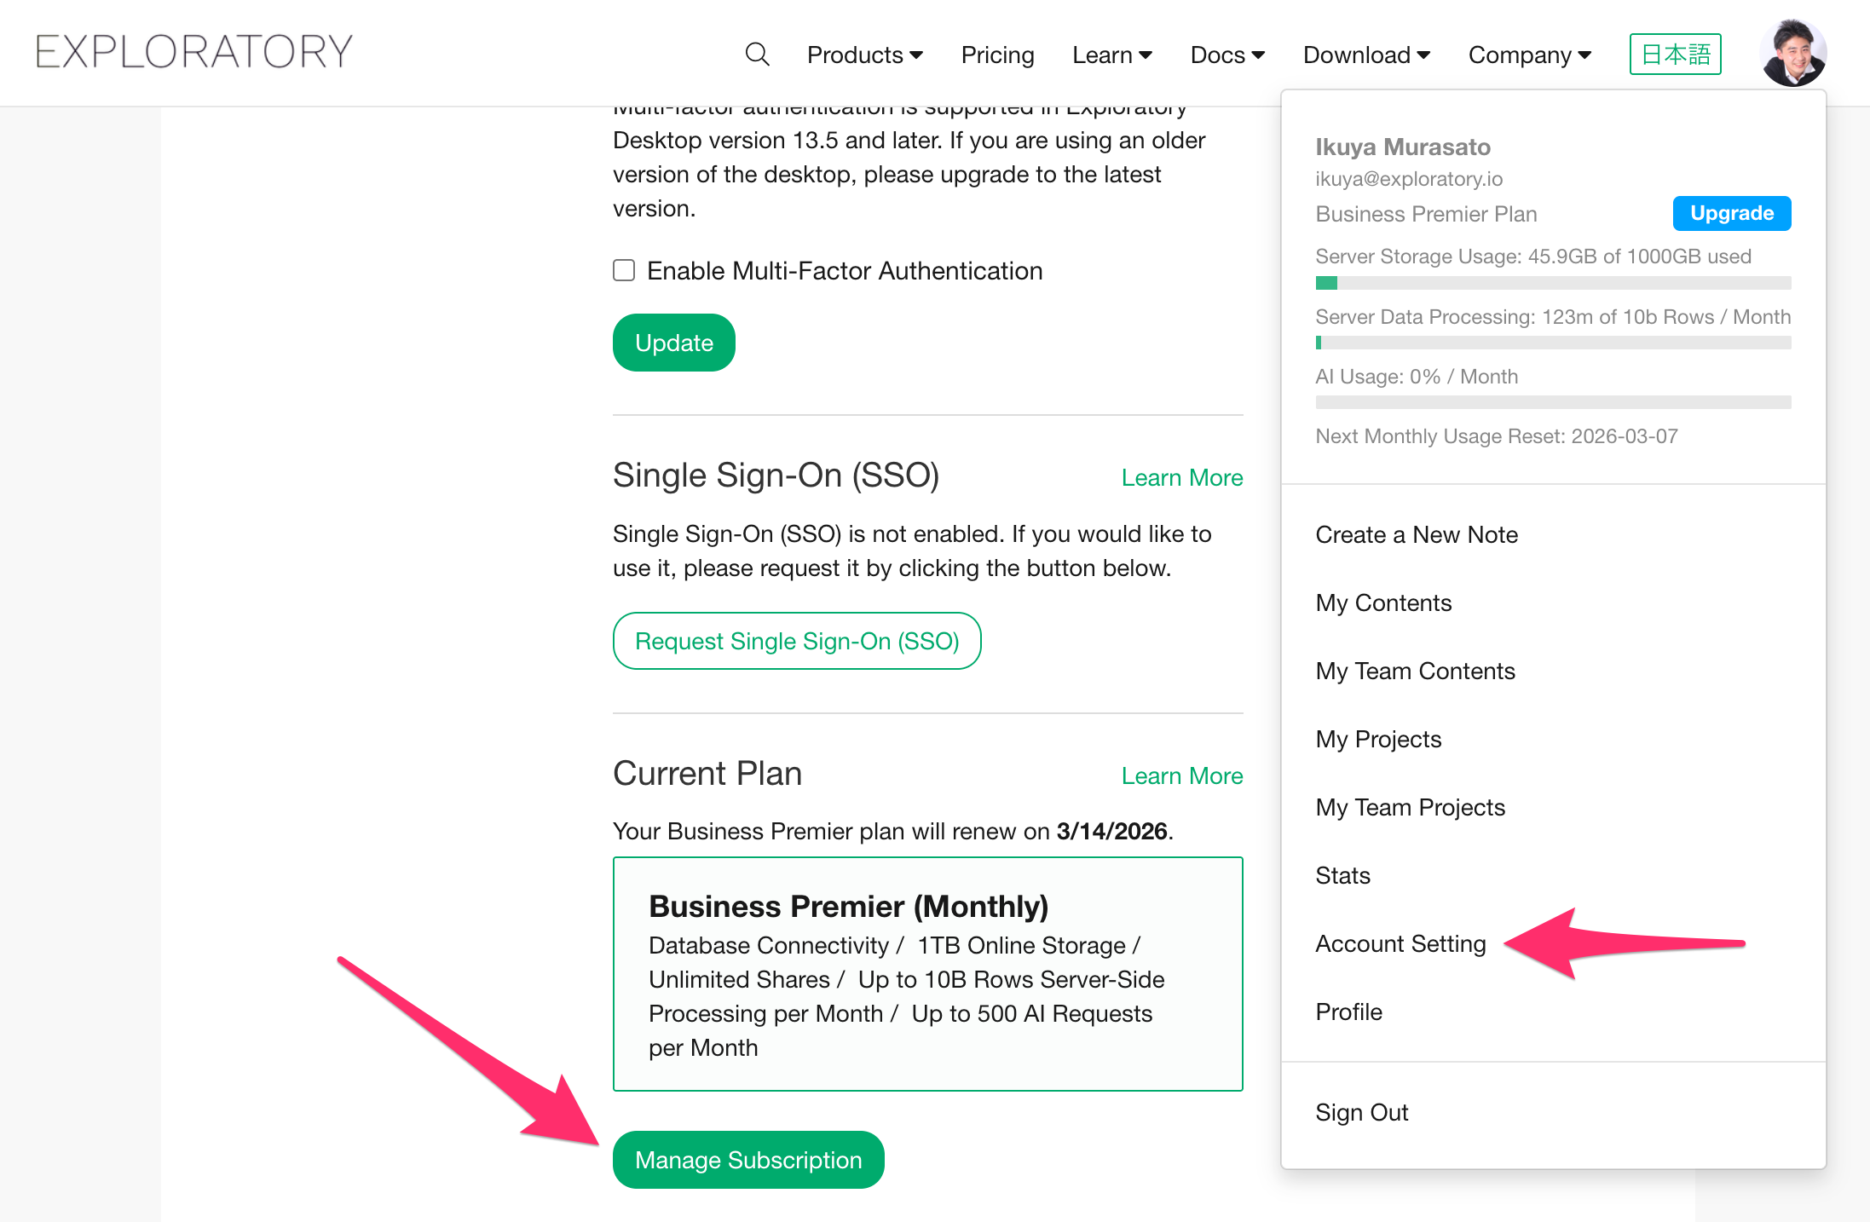The width and height of the screenshot is (1870, 1222).
Task: Open the Company dropdown menu
Action: (x=1529, y=55)
